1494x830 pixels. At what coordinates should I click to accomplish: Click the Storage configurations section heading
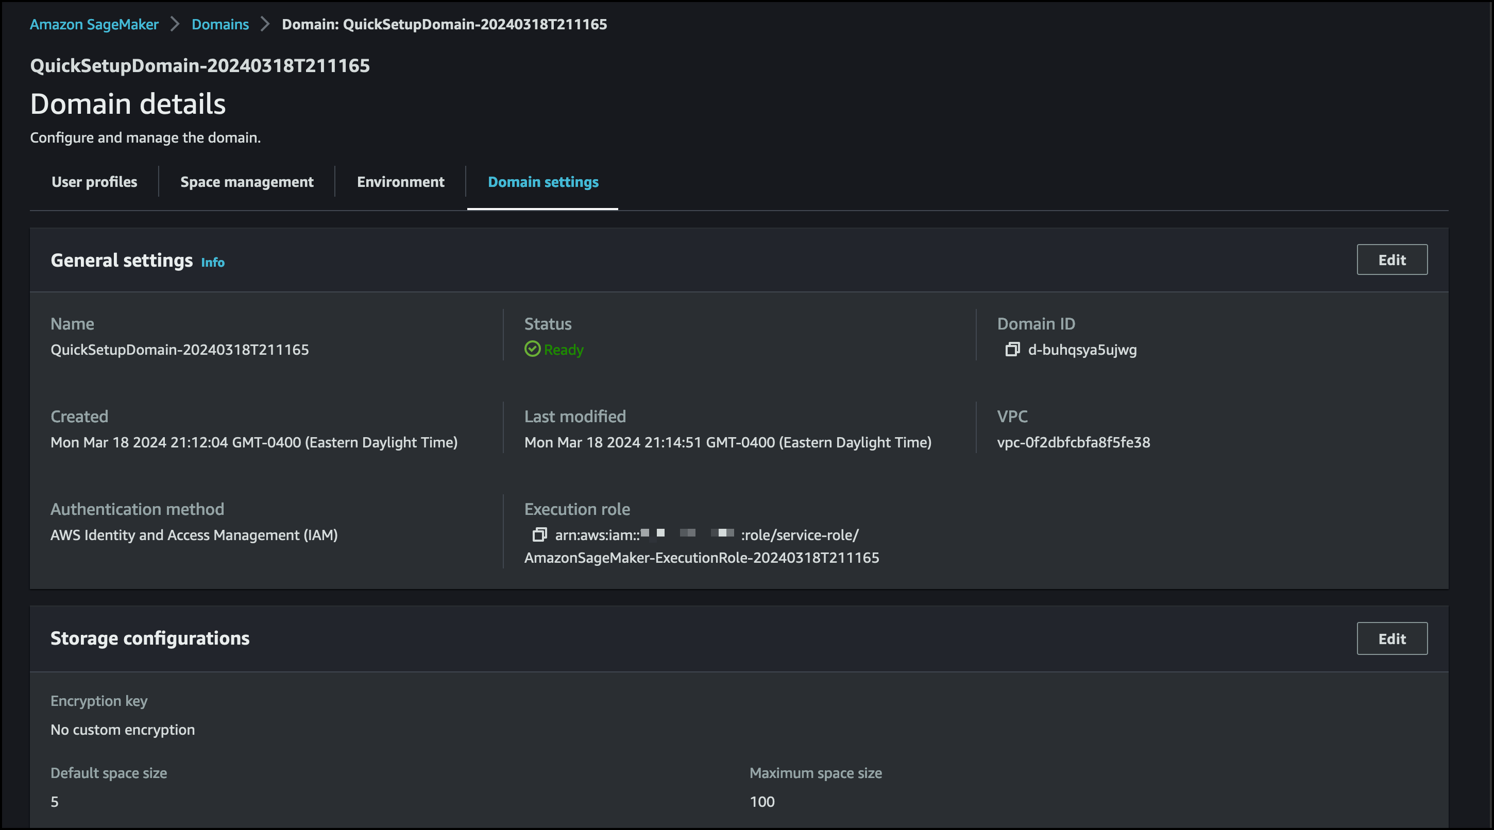[x=150, y=638]
